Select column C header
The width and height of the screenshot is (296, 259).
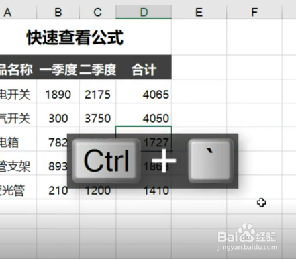tap(97, 12)
